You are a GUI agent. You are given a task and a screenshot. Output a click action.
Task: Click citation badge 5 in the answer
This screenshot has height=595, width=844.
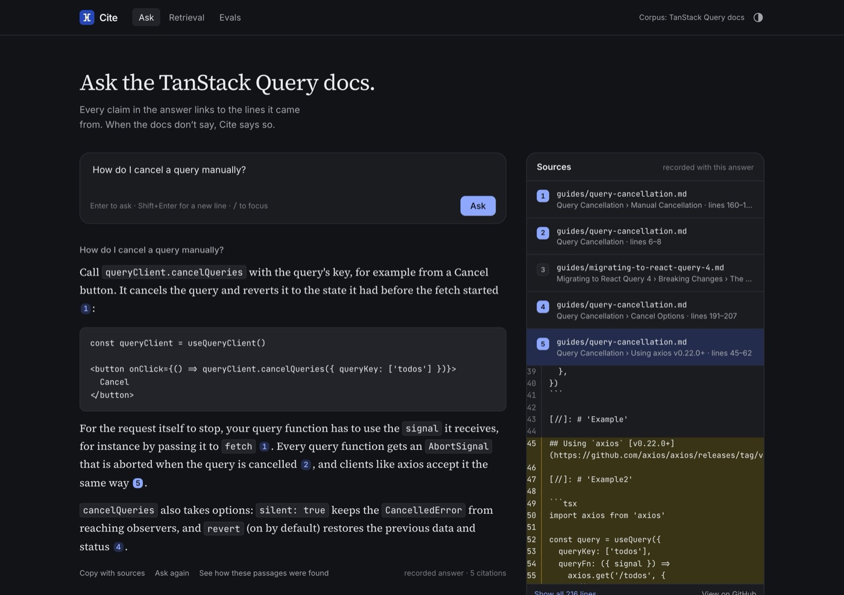pyautogui.click(x=138, y=483)
